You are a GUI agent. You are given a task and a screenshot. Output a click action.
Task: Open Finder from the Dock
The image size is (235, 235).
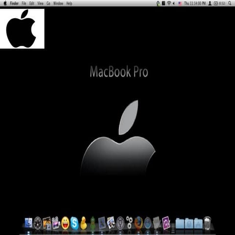pyautogui.click(x=28, y=223)
